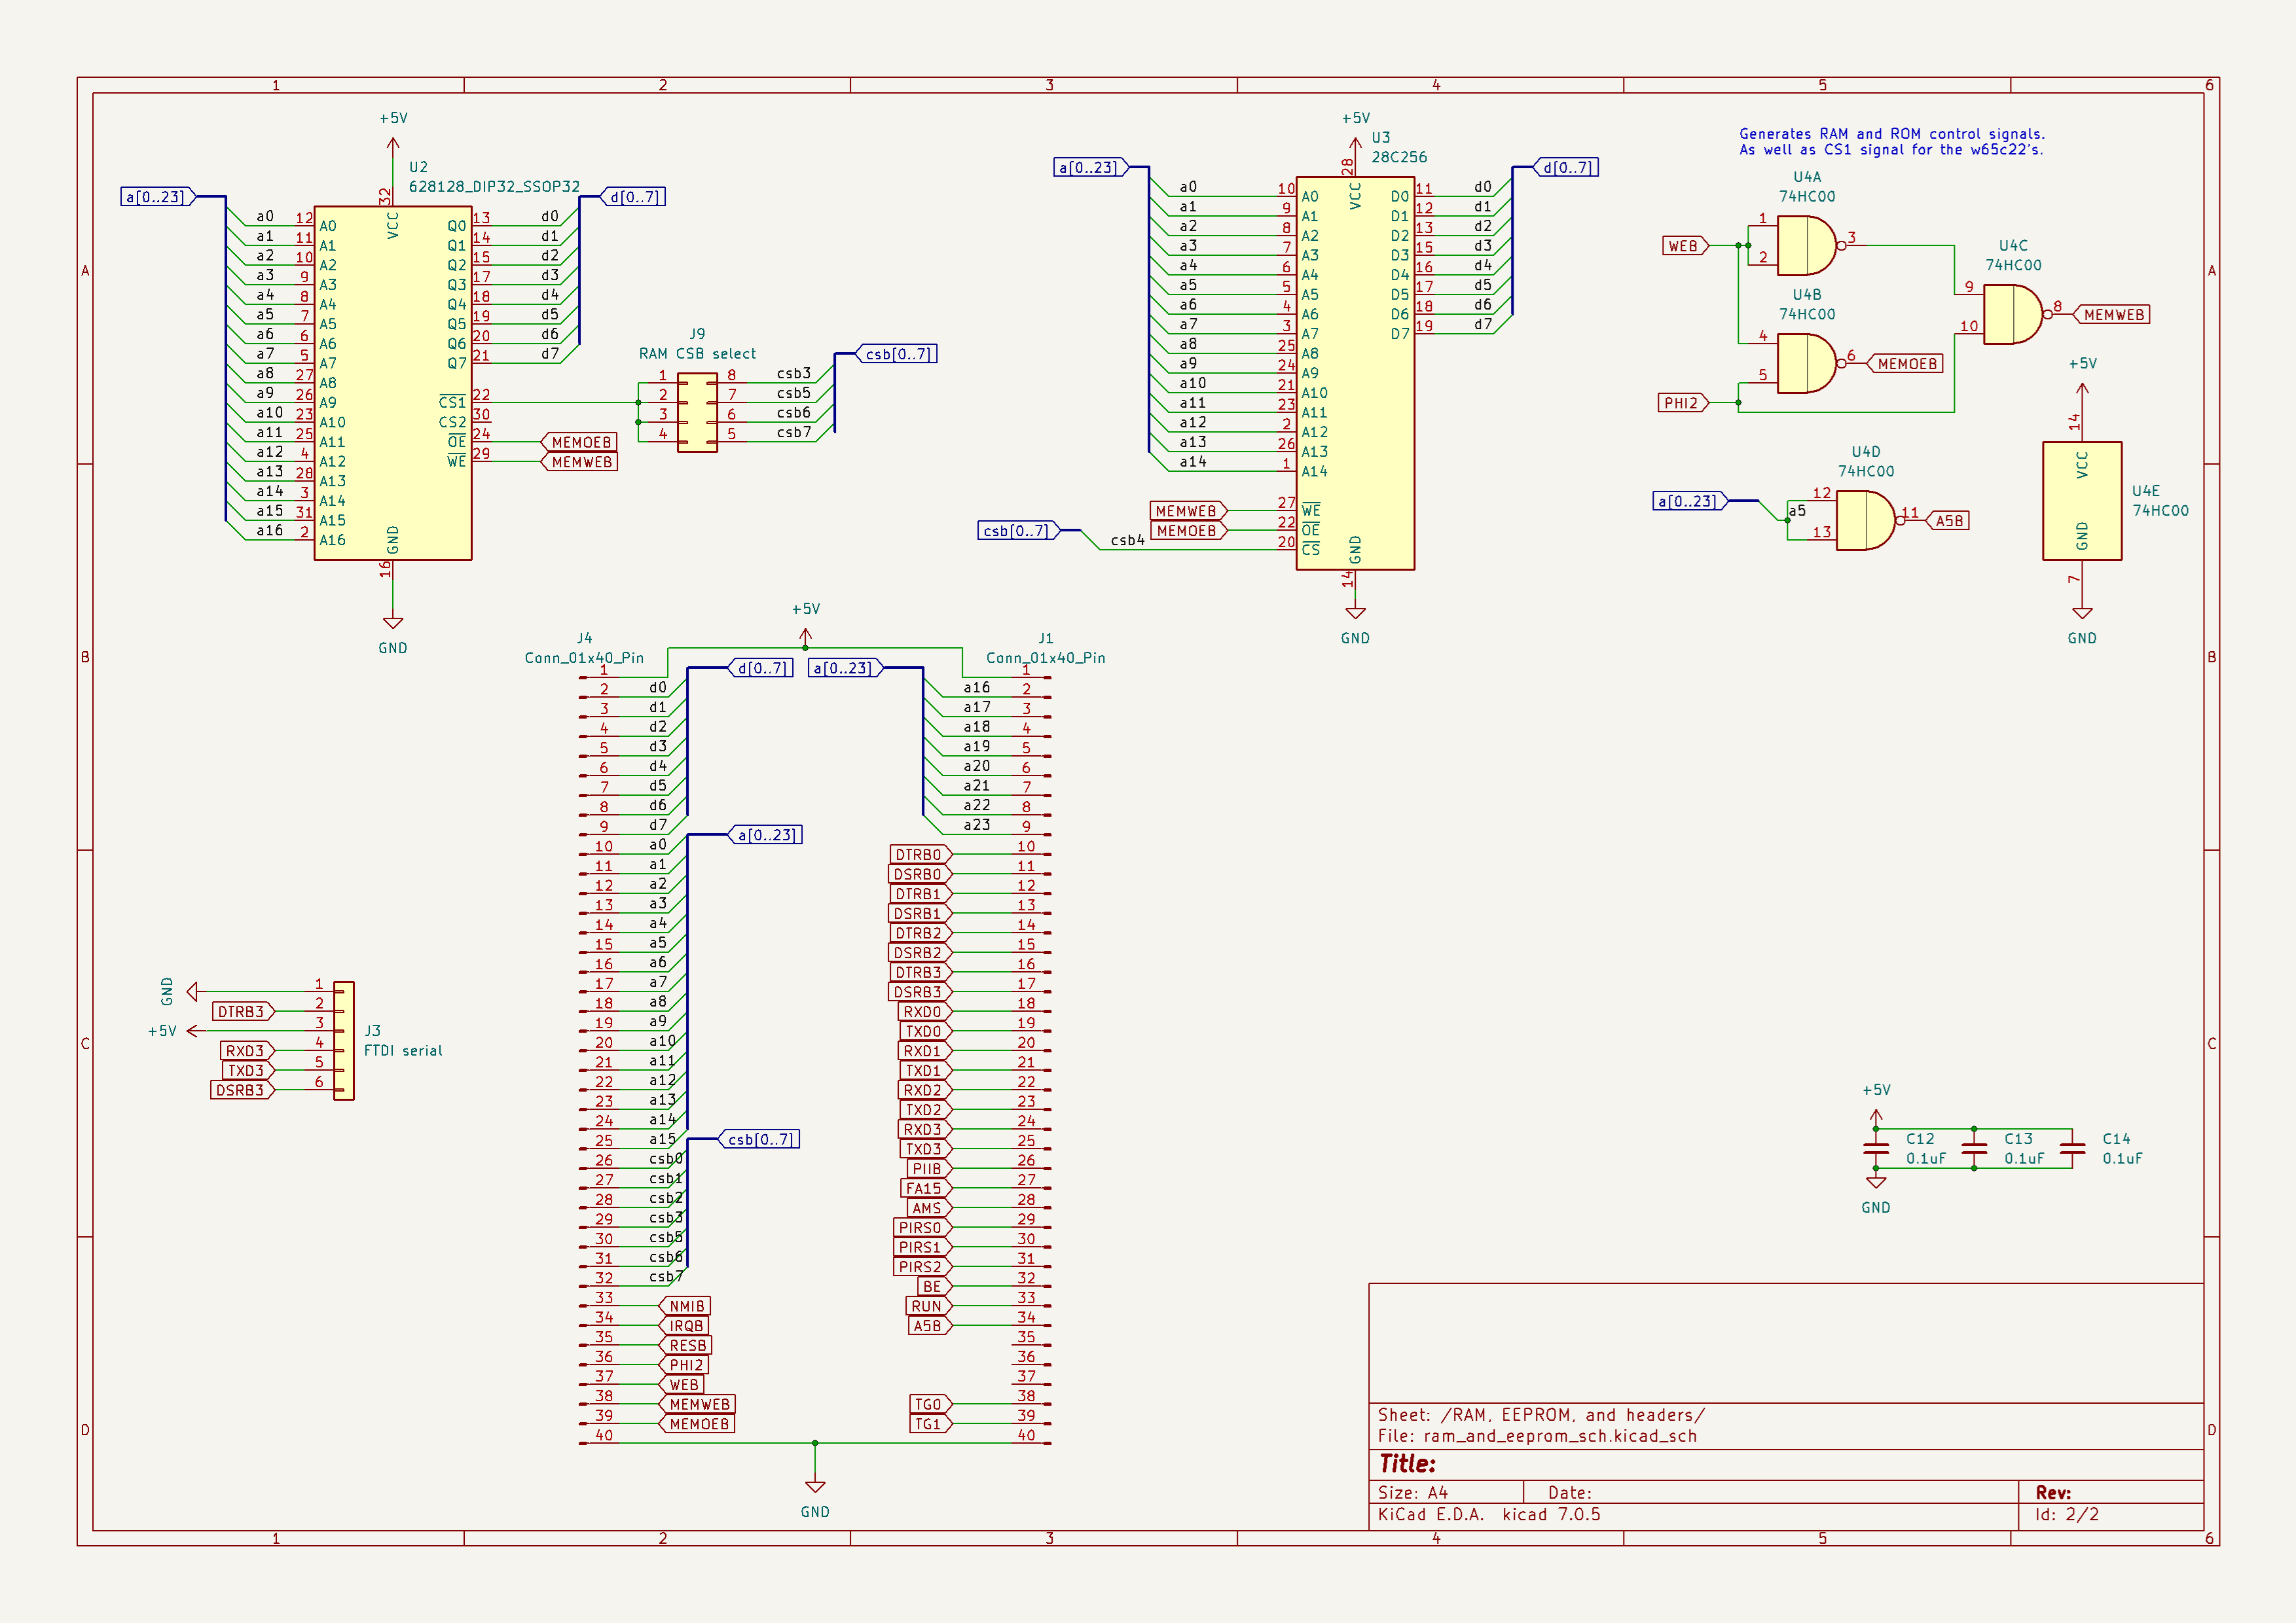Select the NMIB label on connector J4
This screenshot has height=1623, width=2296.
tap(687, 1306)
